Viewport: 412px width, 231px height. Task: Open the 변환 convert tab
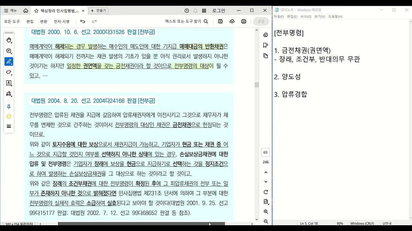coord(44,21)
